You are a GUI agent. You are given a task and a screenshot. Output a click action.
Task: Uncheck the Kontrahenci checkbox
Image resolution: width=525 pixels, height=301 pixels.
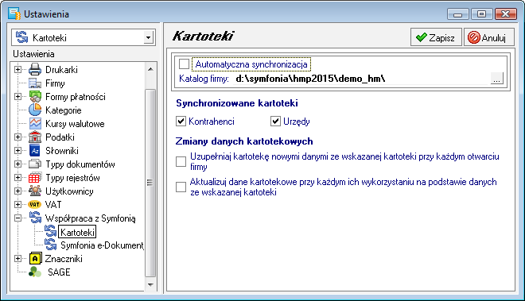[181, 121]
